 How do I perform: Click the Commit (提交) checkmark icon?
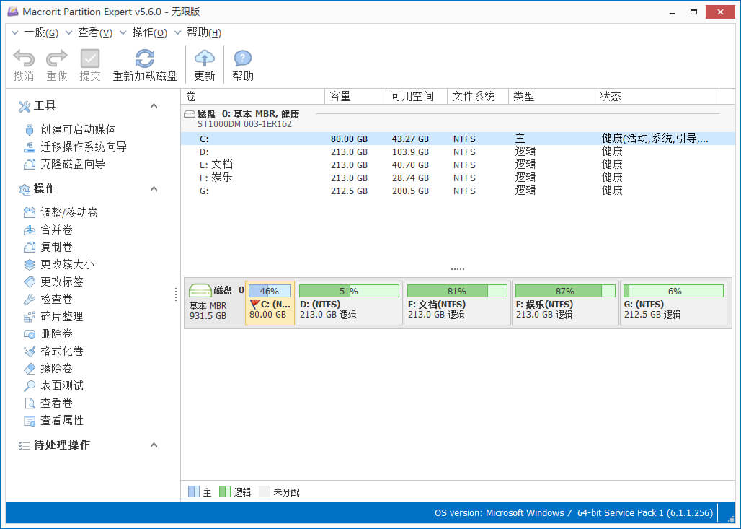click(90, 58)
